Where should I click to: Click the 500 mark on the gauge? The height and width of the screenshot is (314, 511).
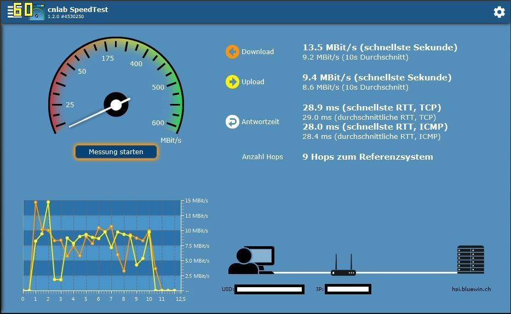pyautogui.click(x=158, y=87)
